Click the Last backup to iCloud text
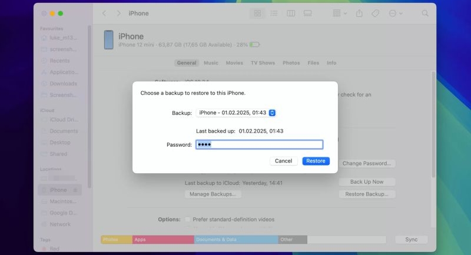471x255 pixels. pyautogui.click(x=234, y=183)
